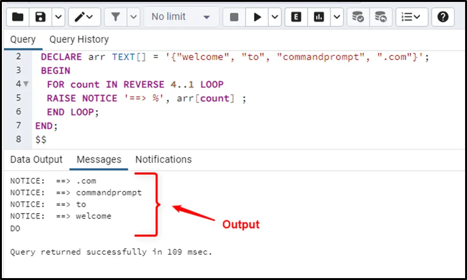Open the Macros list dropdown
The width and height of the screenshot is (467, 280).
pos(411,17)
